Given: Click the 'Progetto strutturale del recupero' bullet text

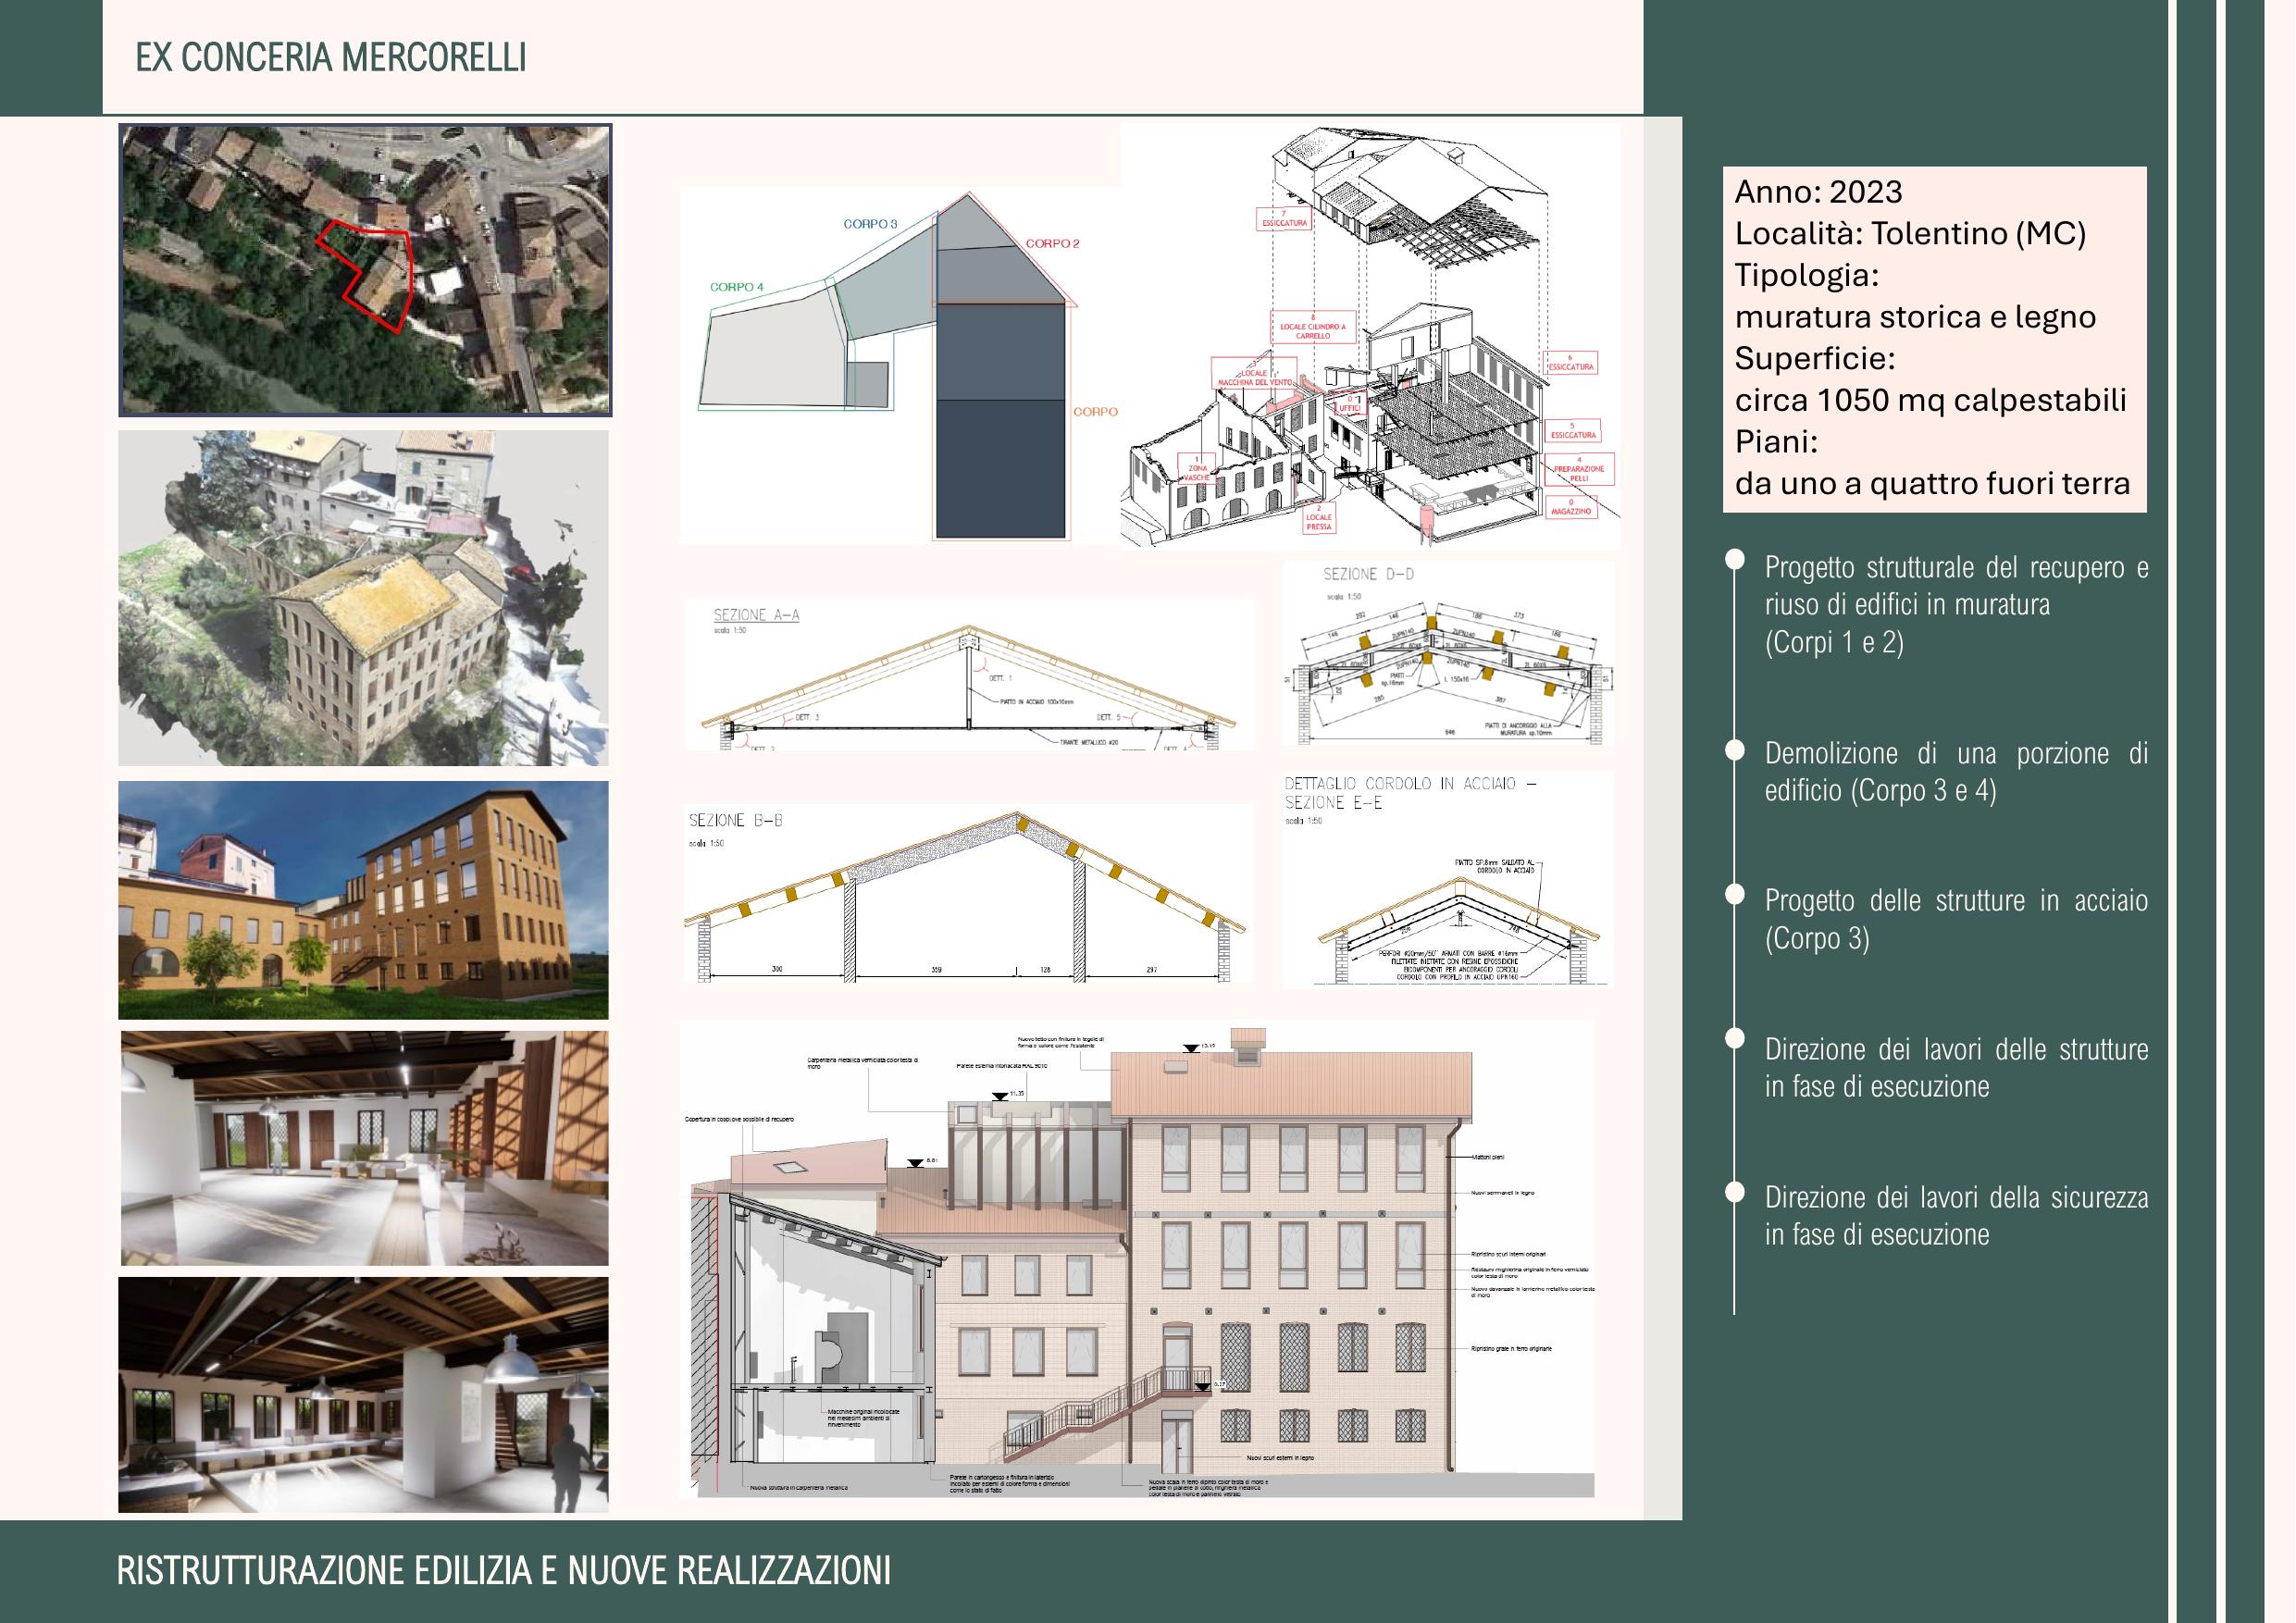Looking at the screenshot, I should pos(1956,604).
